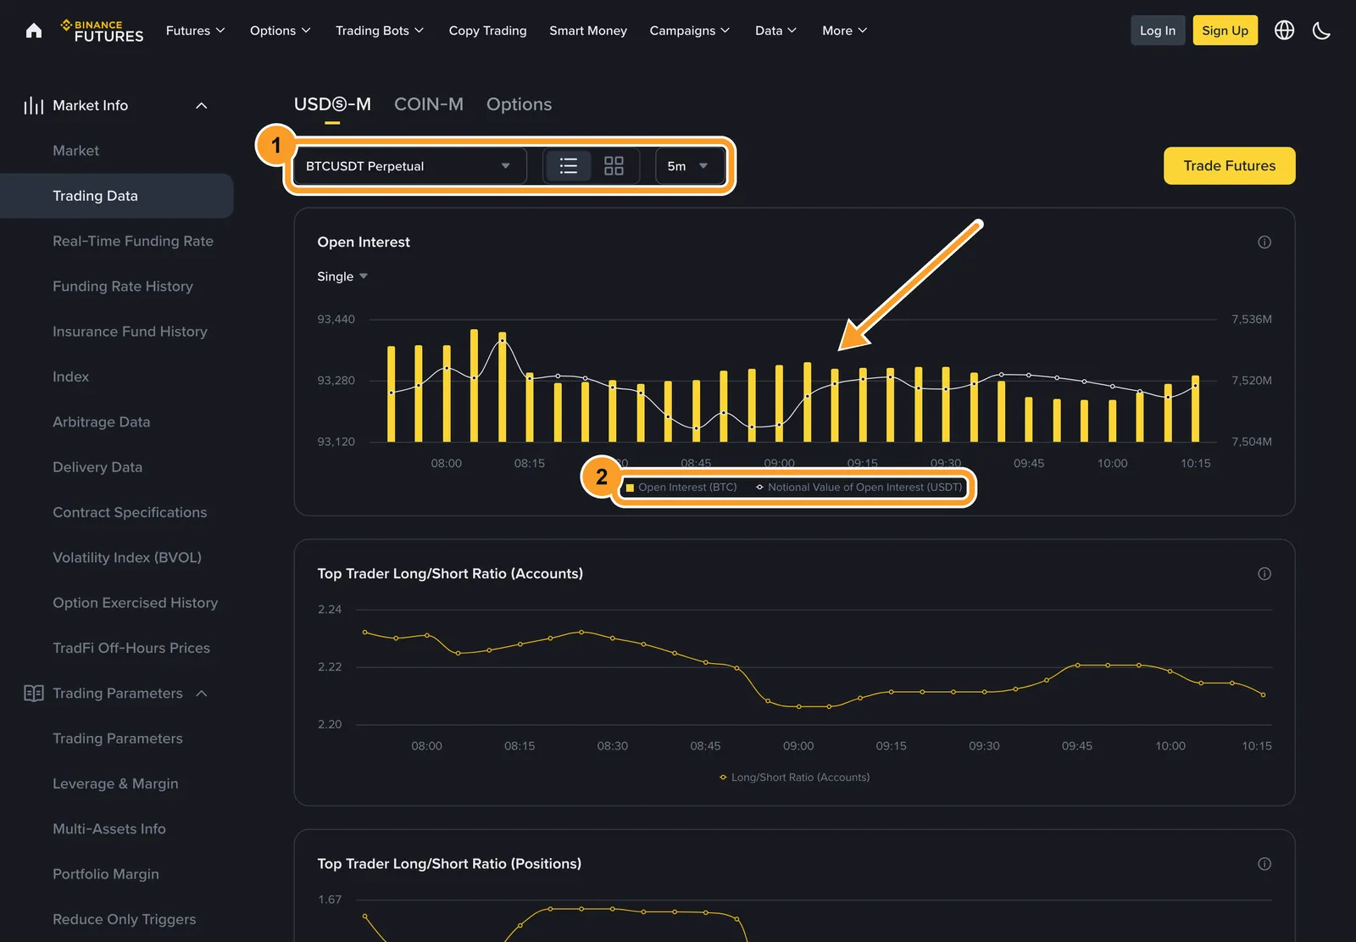Open TradFi Off-Hours Prices page
Image resolution: width=1356 pixels, height=942 pixels.
coord(131,649)
